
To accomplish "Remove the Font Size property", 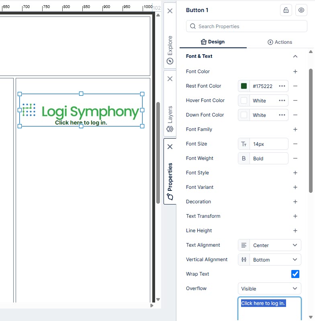I will coord(295,144).
